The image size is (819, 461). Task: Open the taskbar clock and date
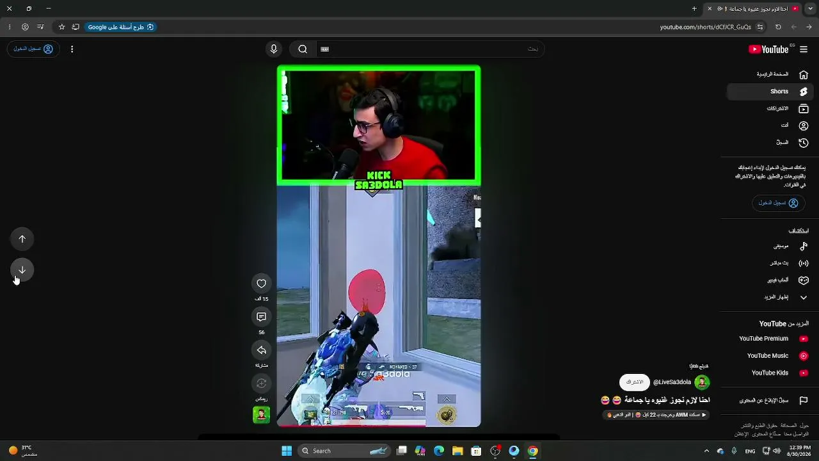coord(800,451)
